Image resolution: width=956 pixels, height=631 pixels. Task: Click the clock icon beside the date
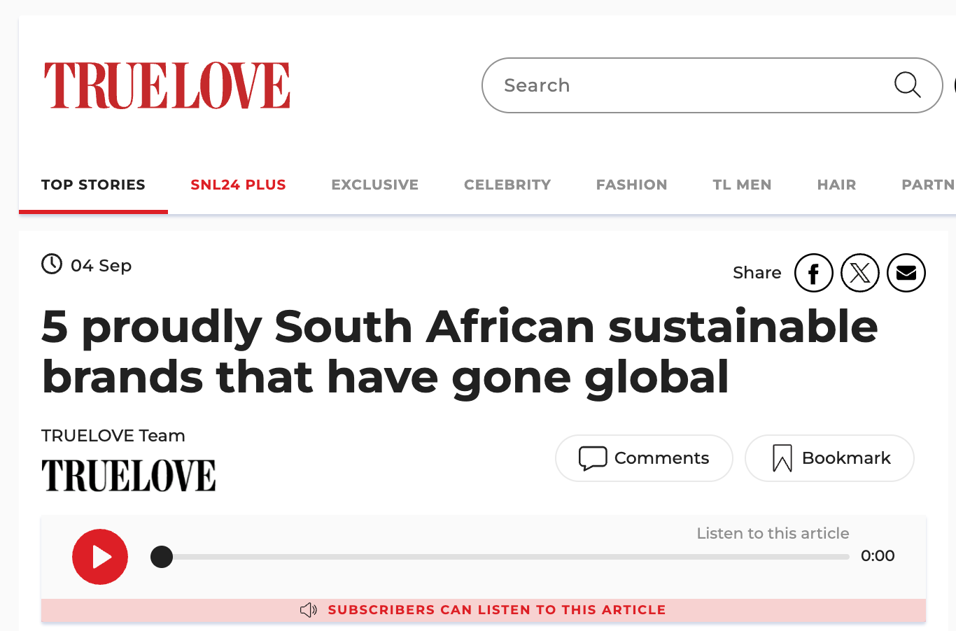[x=52, y=264]
